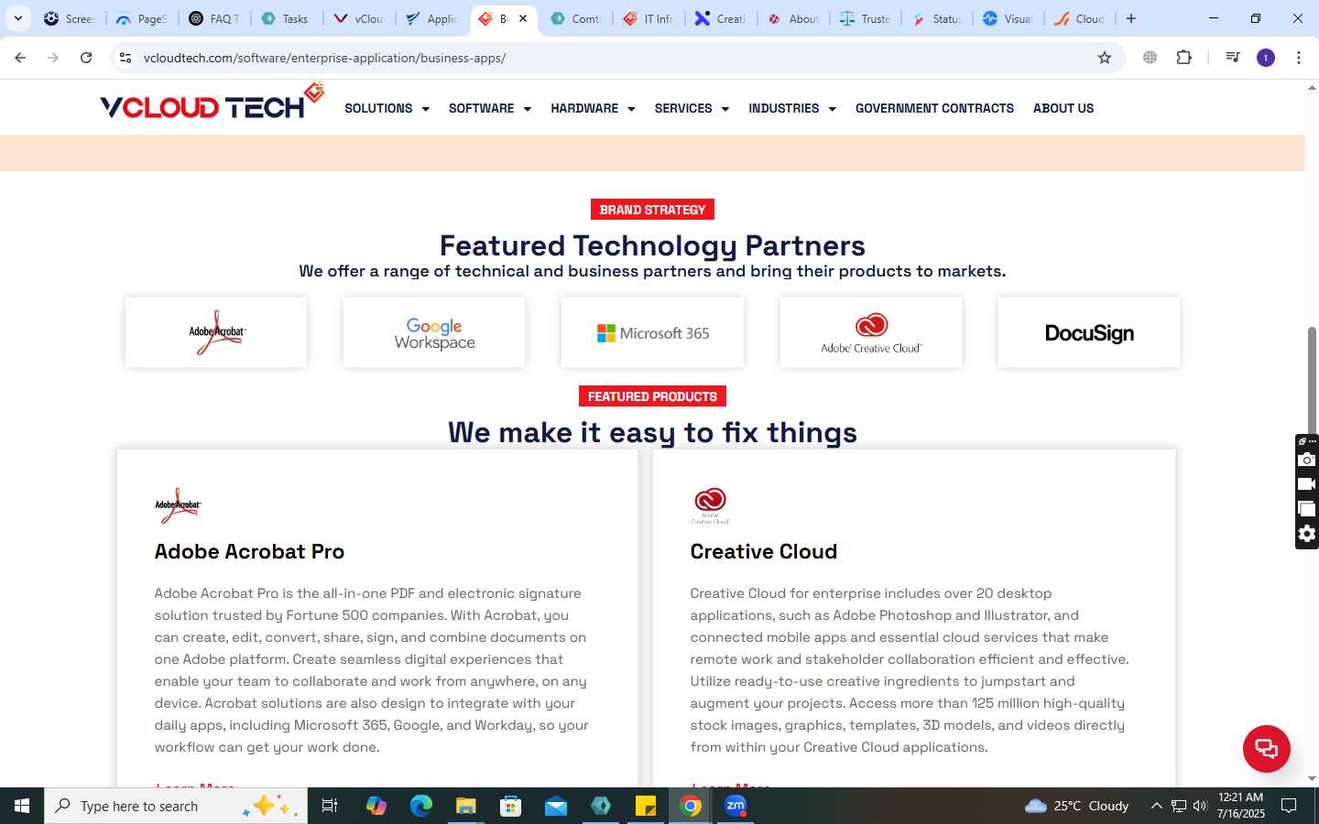Click the Windows taskbar search box

click(x=176, y=806)
